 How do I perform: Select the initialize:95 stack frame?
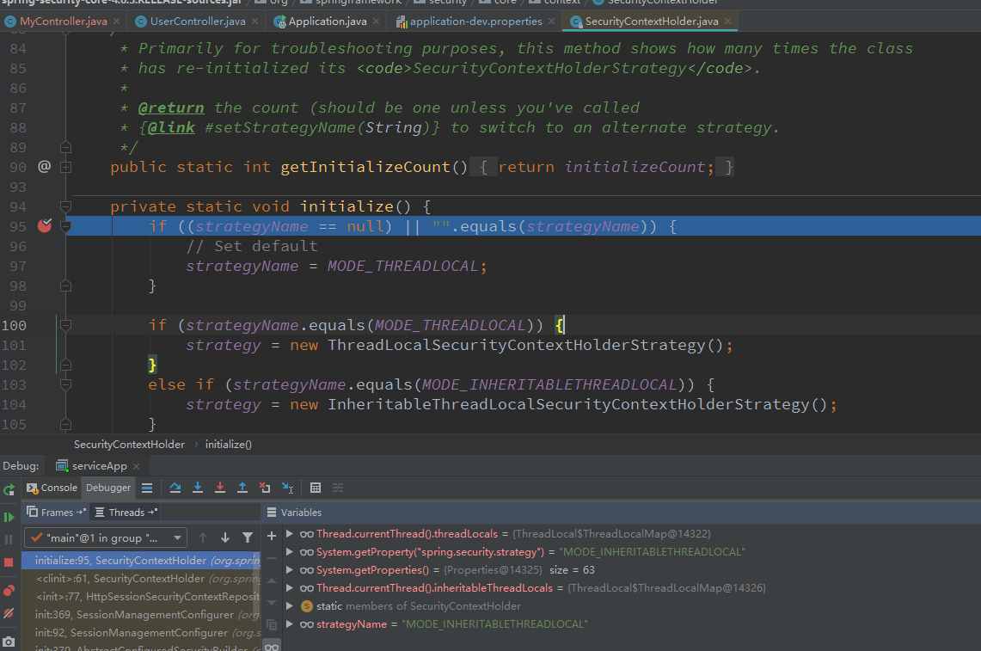[x=141, y=560]
